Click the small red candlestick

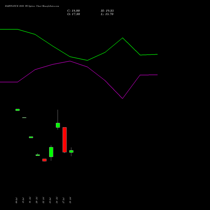pos(45,160)
